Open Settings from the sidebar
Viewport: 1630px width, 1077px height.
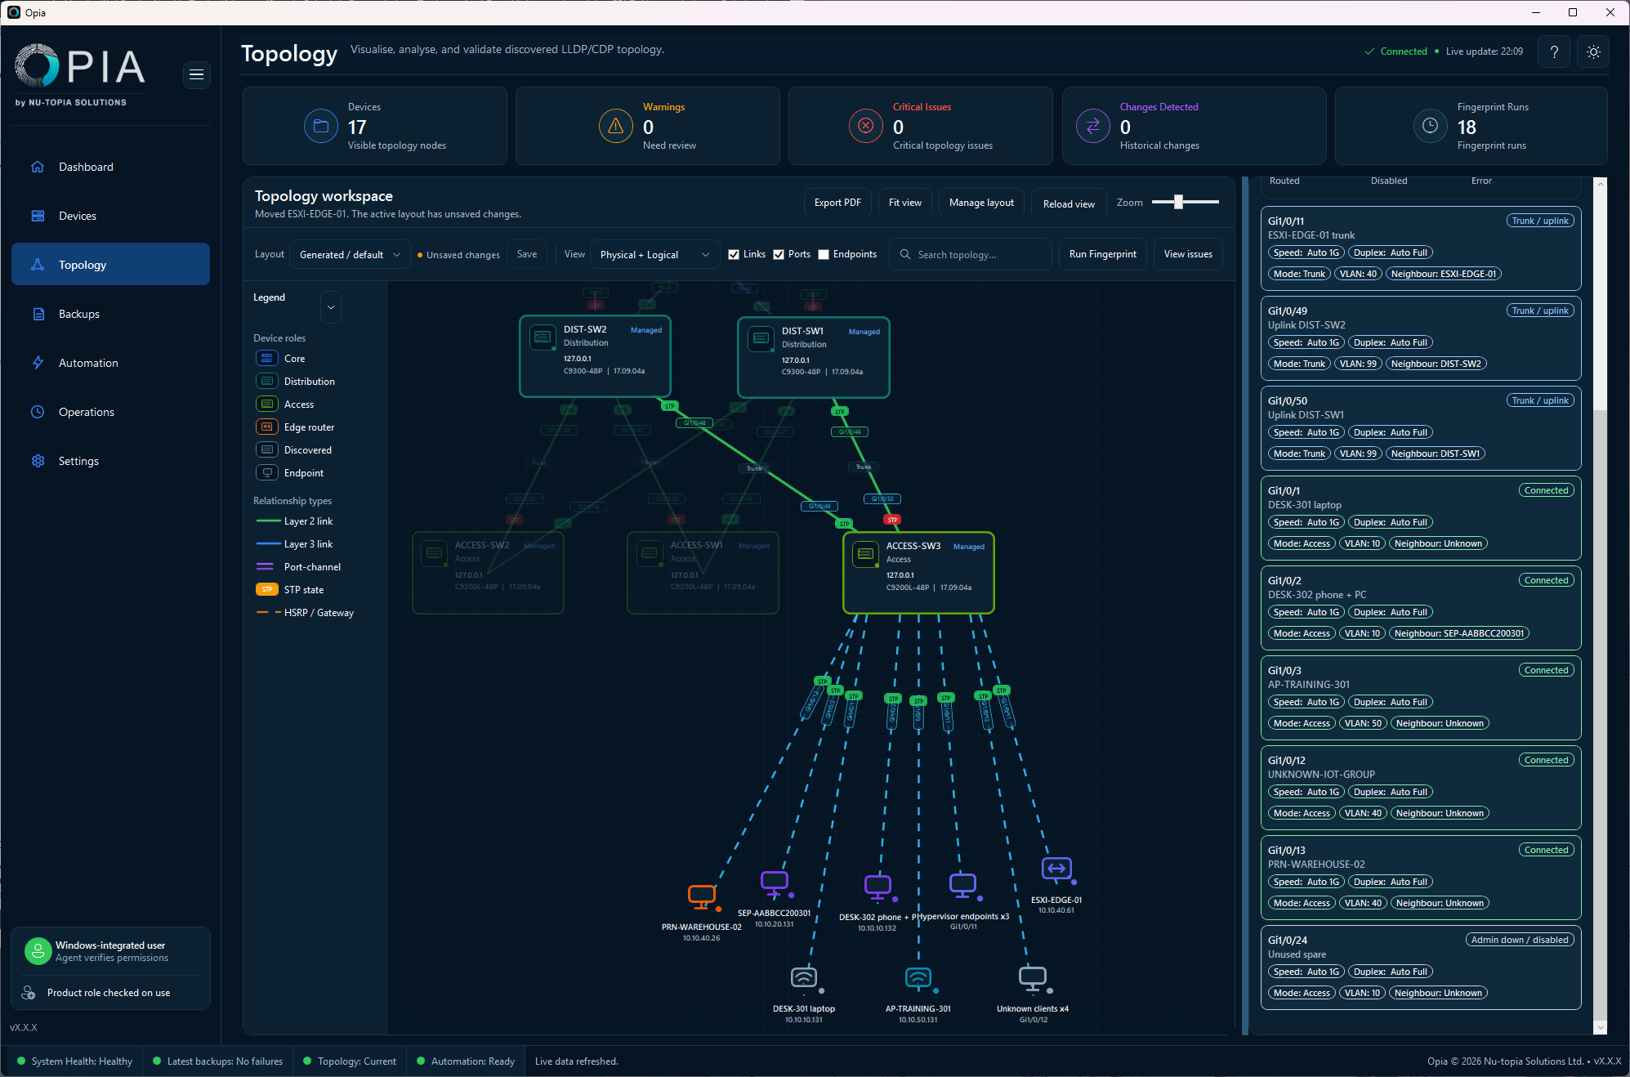click(x=110, y=461)
